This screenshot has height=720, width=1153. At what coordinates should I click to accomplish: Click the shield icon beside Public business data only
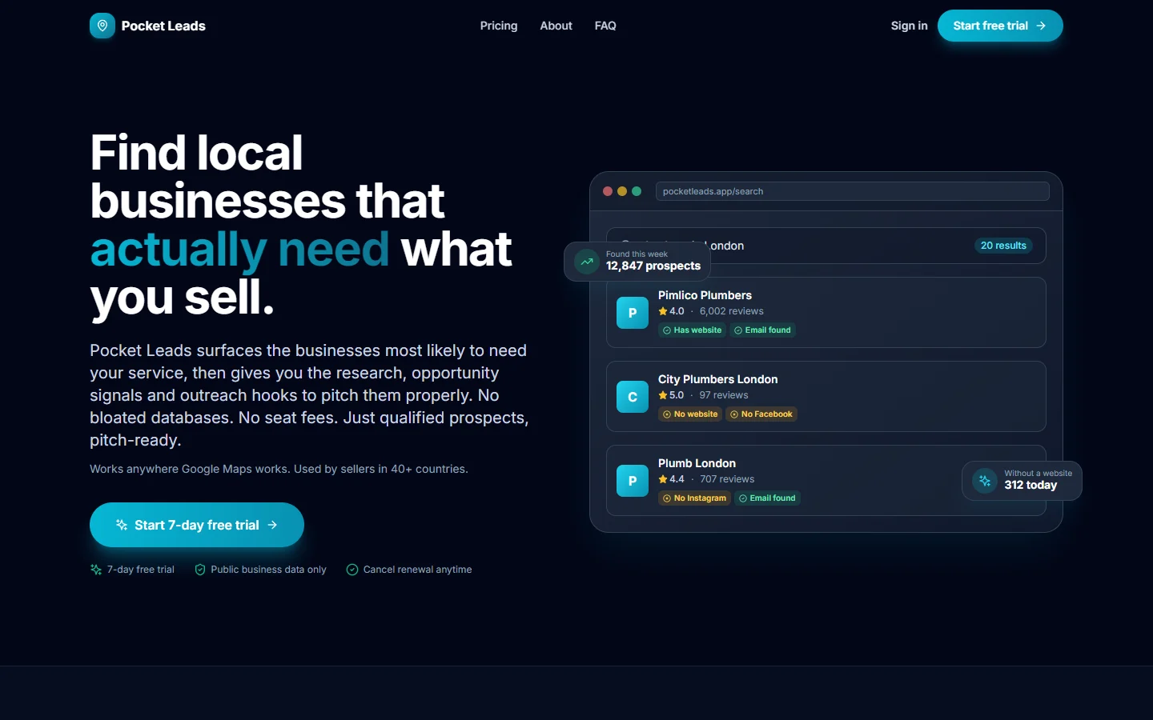200,570
